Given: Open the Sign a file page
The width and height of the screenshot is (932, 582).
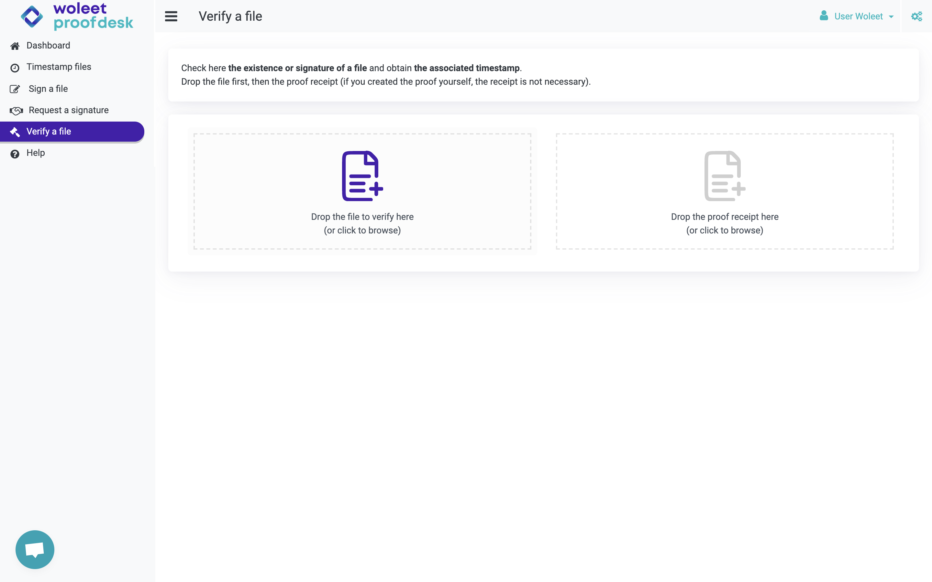Looking at the screenshot, I should click(48, 89).
